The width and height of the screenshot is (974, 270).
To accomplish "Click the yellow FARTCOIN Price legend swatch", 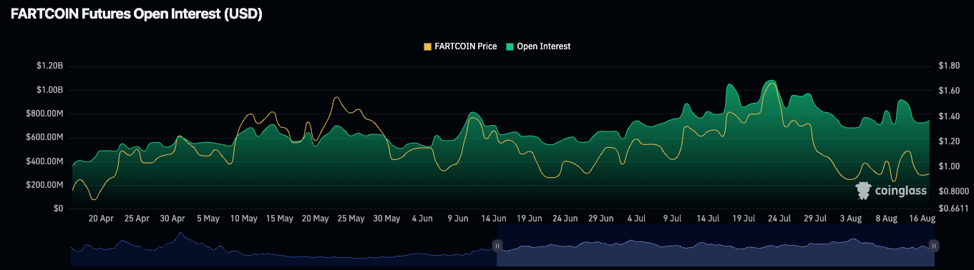I will pos(428,46).
